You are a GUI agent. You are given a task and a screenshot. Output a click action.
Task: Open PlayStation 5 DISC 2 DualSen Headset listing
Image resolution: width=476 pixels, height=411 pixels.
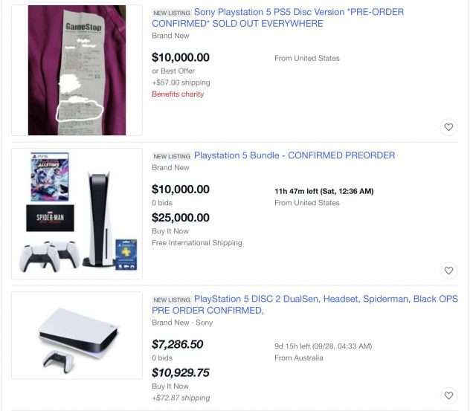pos(305,305)
